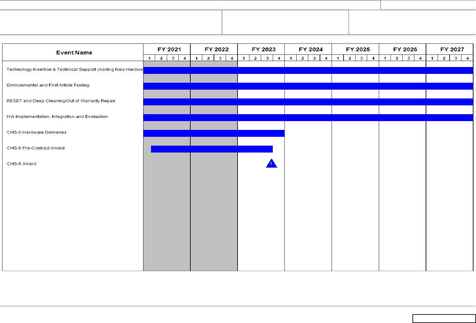476x323 pixels.
Task: Click the CHS-6 Award event label
Action: (x=21, y=164)
